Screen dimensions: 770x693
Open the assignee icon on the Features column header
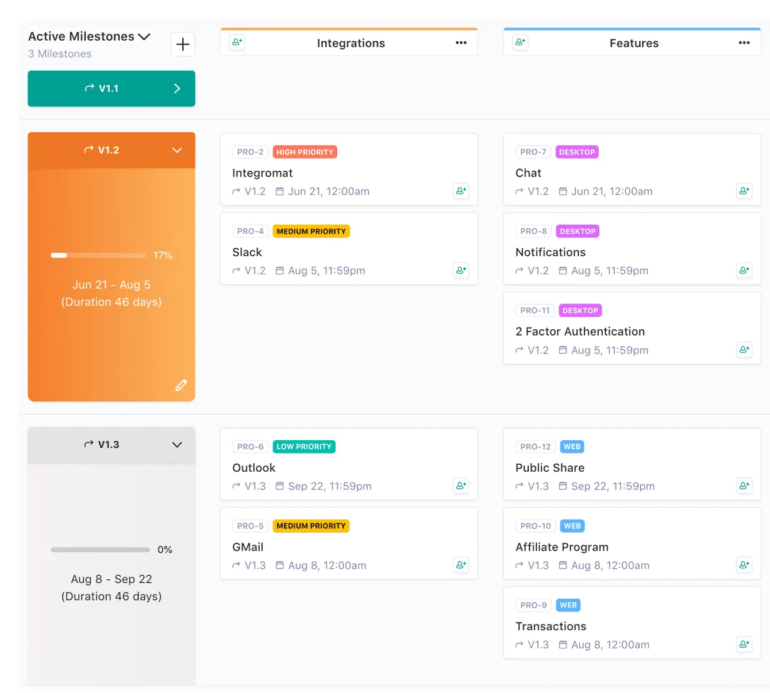[519, 41]
